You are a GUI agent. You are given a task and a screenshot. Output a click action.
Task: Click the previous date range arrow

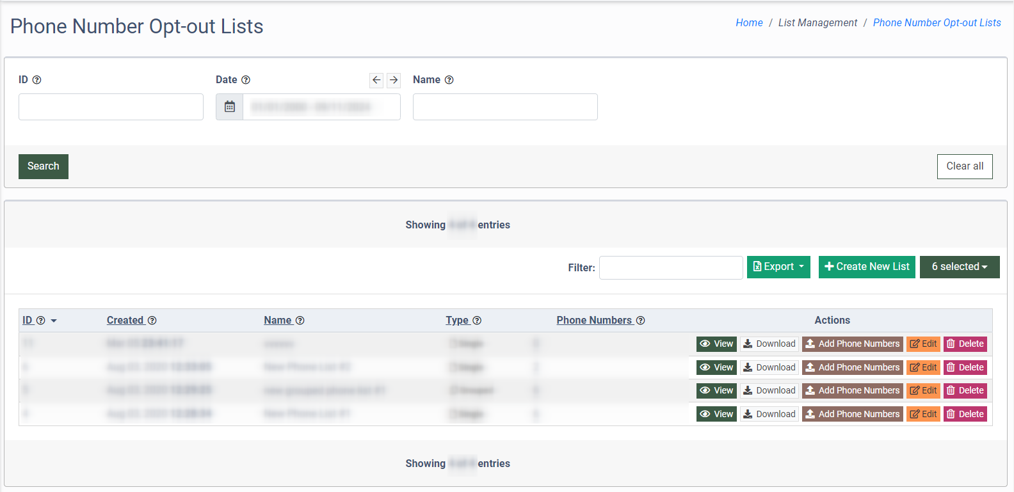(376, 80)
